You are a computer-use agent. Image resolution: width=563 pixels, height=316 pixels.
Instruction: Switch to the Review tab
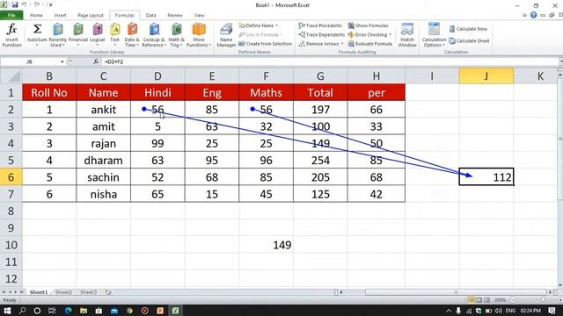175,16
